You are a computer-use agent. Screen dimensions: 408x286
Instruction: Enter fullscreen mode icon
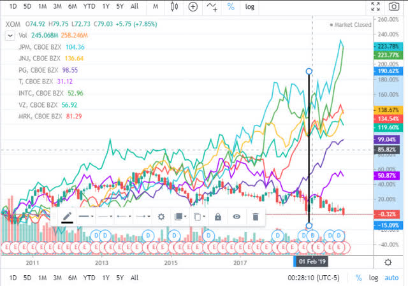375,7
